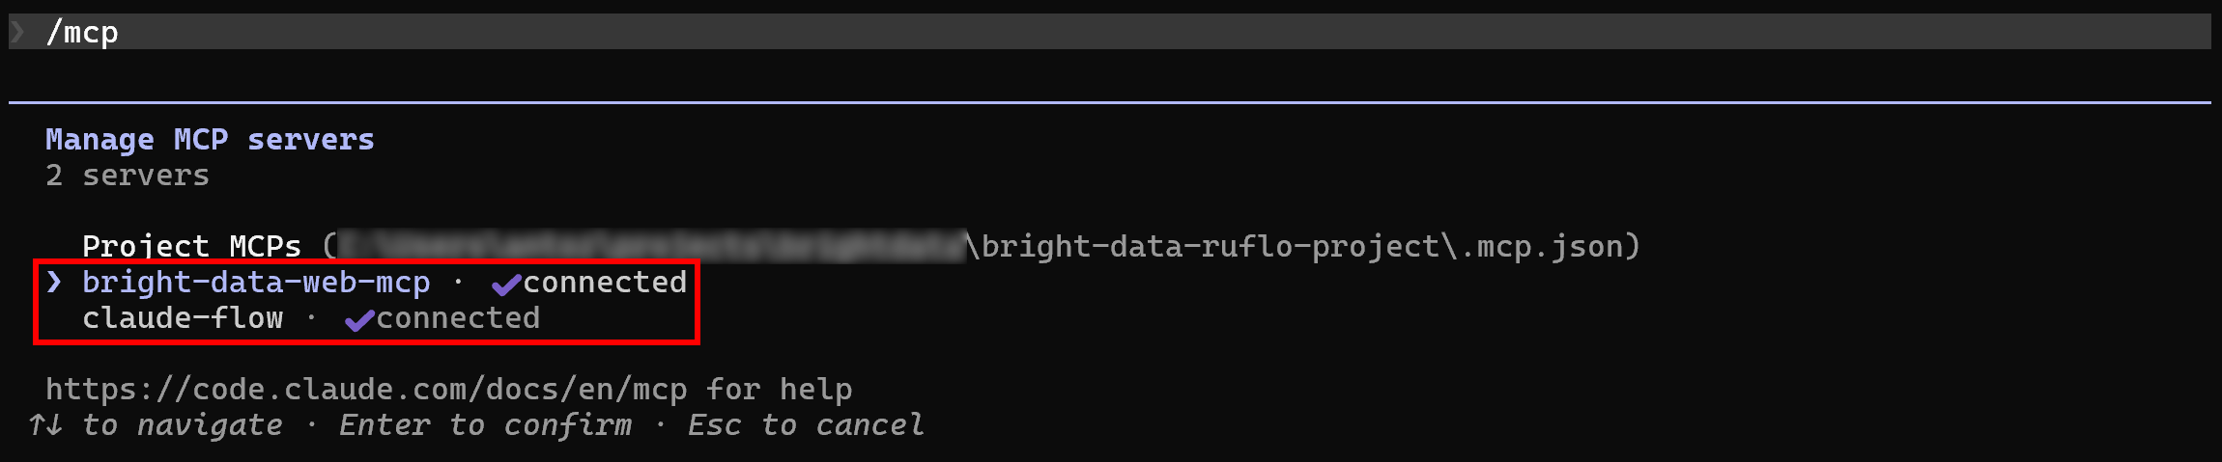Select the bright-data-web-mcp server

256,283
